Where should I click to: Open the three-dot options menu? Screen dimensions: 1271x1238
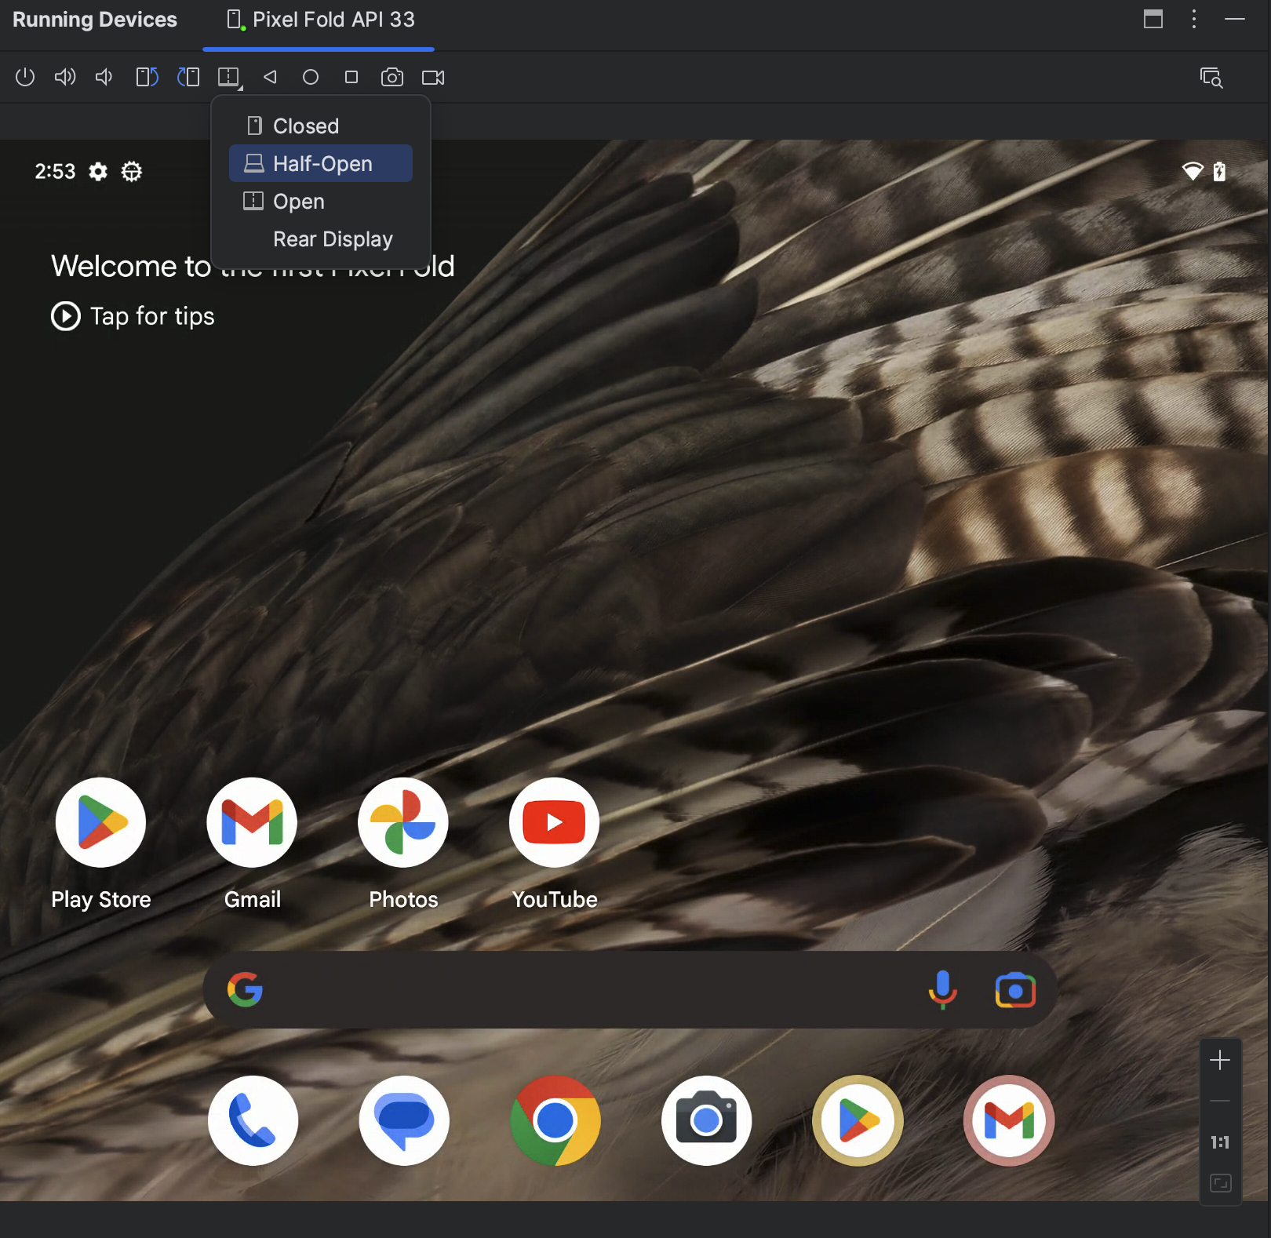click(1193, 20)
